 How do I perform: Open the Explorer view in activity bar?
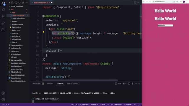(3, 4)
